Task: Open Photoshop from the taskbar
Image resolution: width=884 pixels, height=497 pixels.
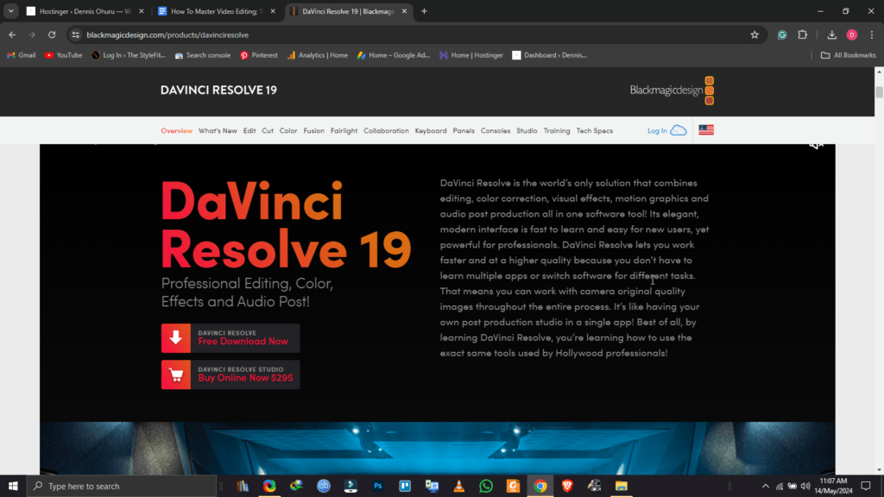Action: (378, 486)
